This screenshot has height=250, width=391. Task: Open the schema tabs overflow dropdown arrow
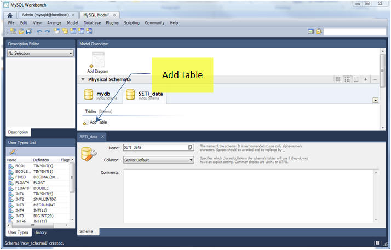[x=375, y=100]
